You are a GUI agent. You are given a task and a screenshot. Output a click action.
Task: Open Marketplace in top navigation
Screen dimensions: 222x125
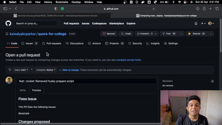click(117, 23)
